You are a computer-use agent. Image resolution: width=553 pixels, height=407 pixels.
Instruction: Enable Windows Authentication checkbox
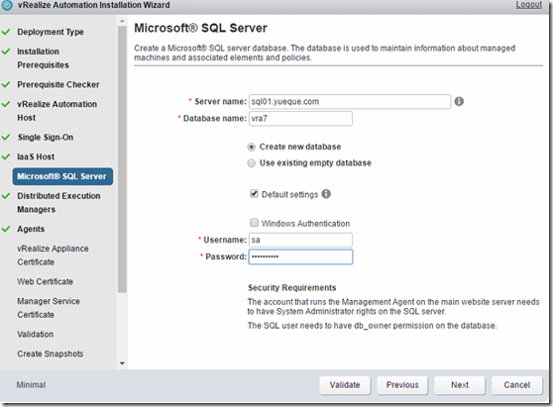[x=254, y=223]
